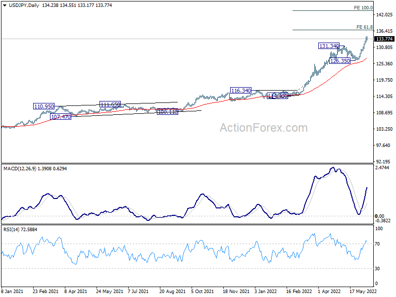Select the 107.470 price annotation
This screenshot has width=396, height=297.
pyautogui.click(x=61, y=117)
